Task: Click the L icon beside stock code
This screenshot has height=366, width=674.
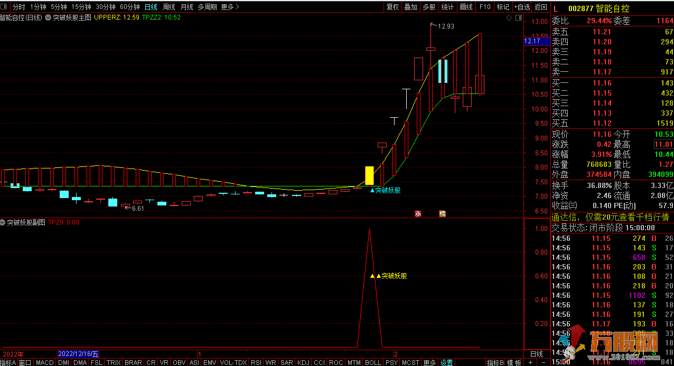Action: [x=556, y=9]
